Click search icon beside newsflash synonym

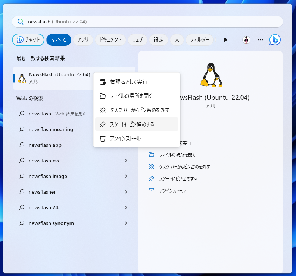pyautogui.click(x=22, y=223)
